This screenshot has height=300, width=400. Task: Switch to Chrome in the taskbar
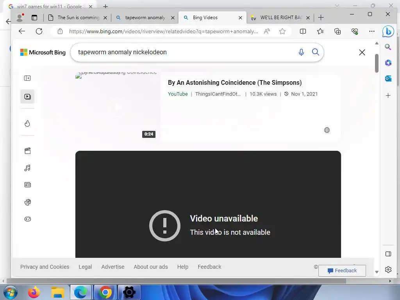click(105, 292)
